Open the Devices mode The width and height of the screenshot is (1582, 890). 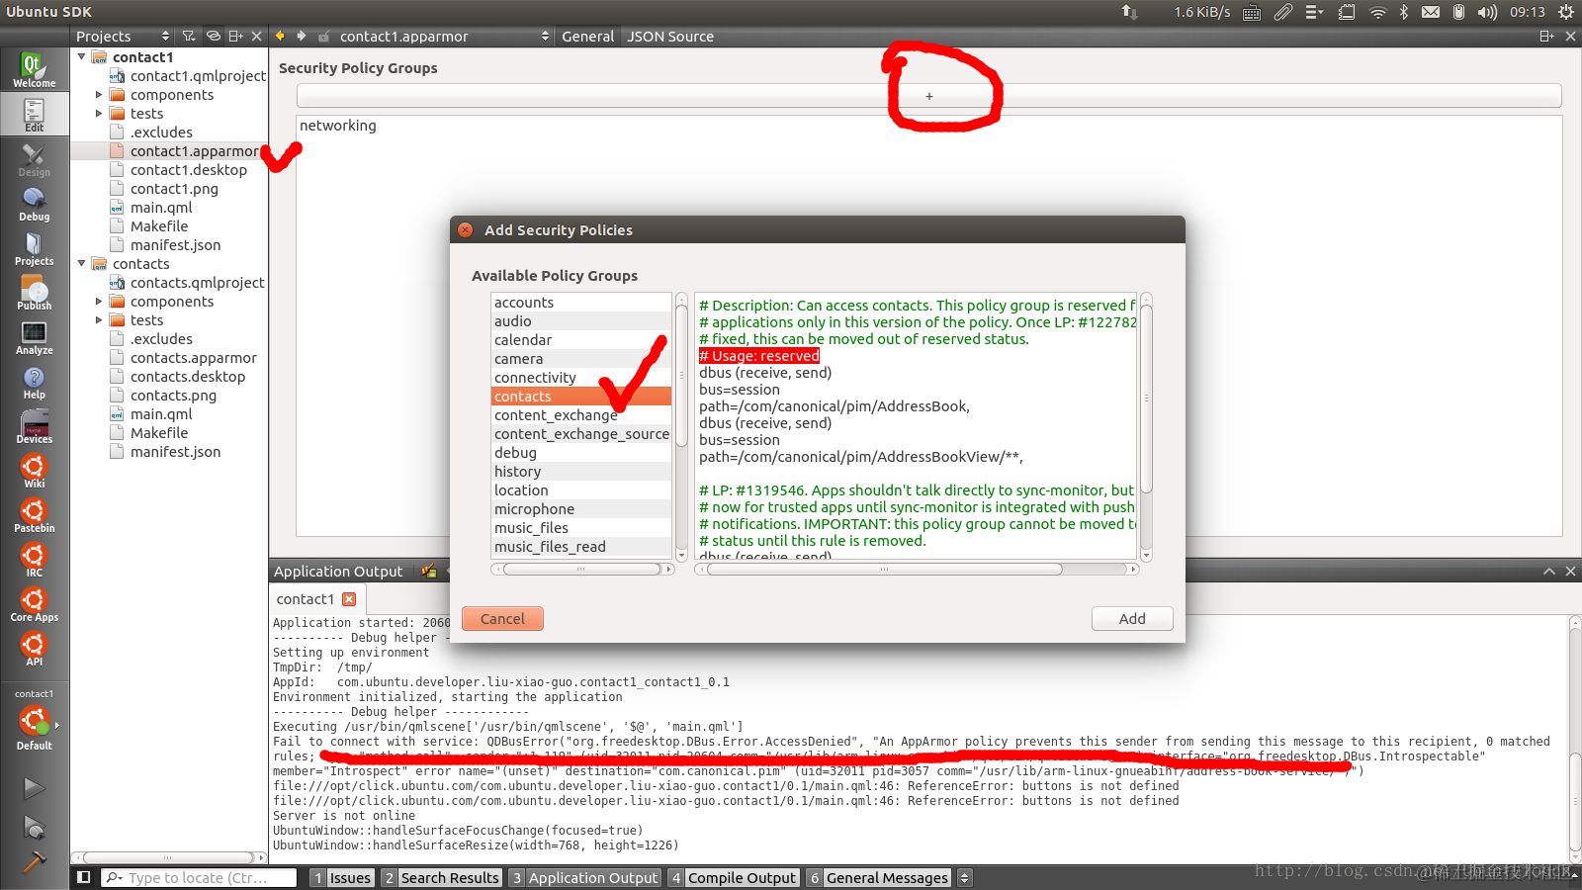coord(34,426)
